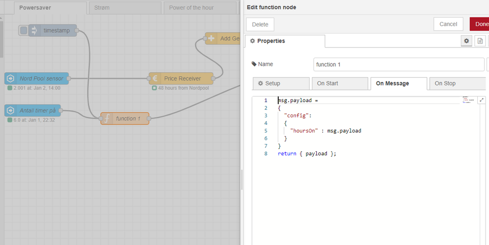Expand the code editor to full screen

481,100
